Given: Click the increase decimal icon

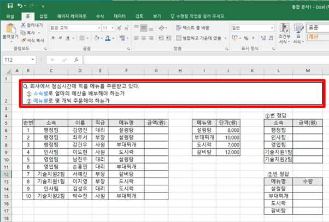Looking at the screenshot, I should tap(263, 38).
